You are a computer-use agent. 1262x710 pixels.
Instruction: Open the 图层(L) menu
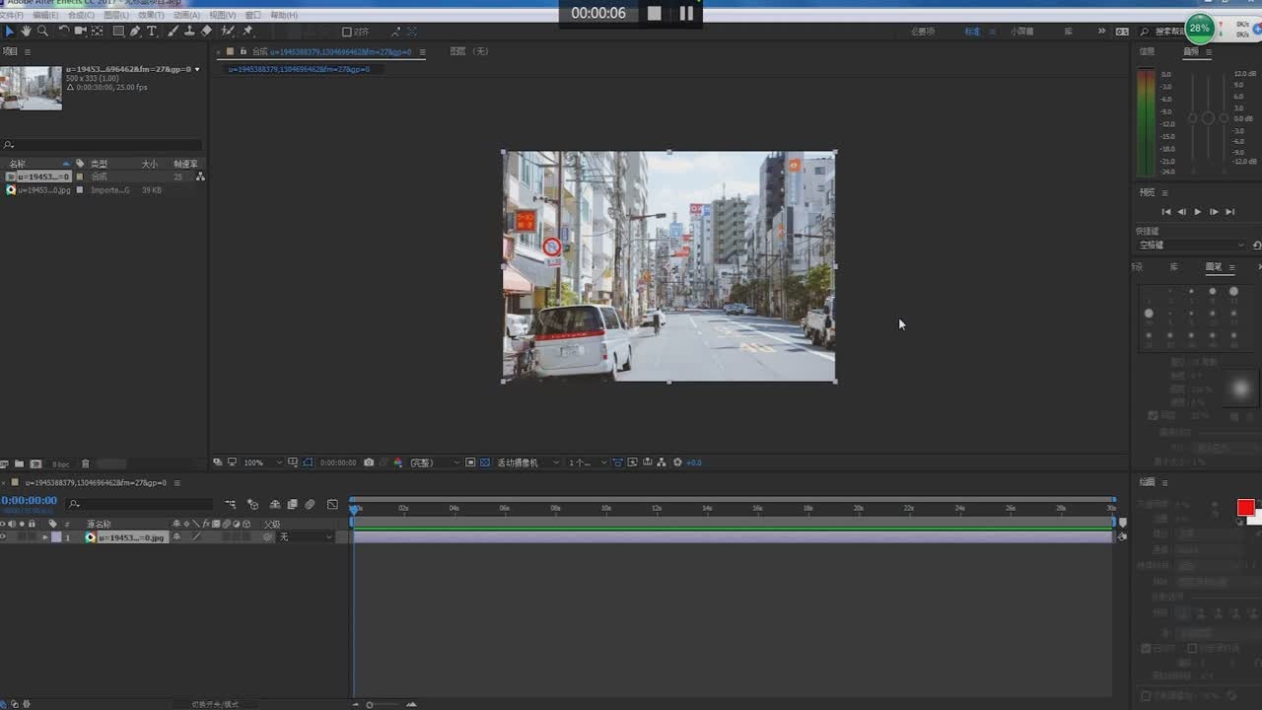click(x=116, y=16)
